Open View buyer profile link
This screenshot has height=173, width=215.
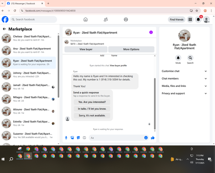tap(118, 65)
